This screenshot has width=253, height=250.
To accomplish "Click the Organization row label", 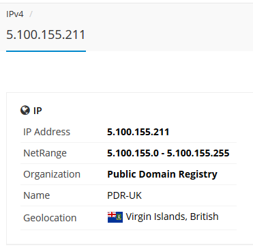I will point(52,175).
